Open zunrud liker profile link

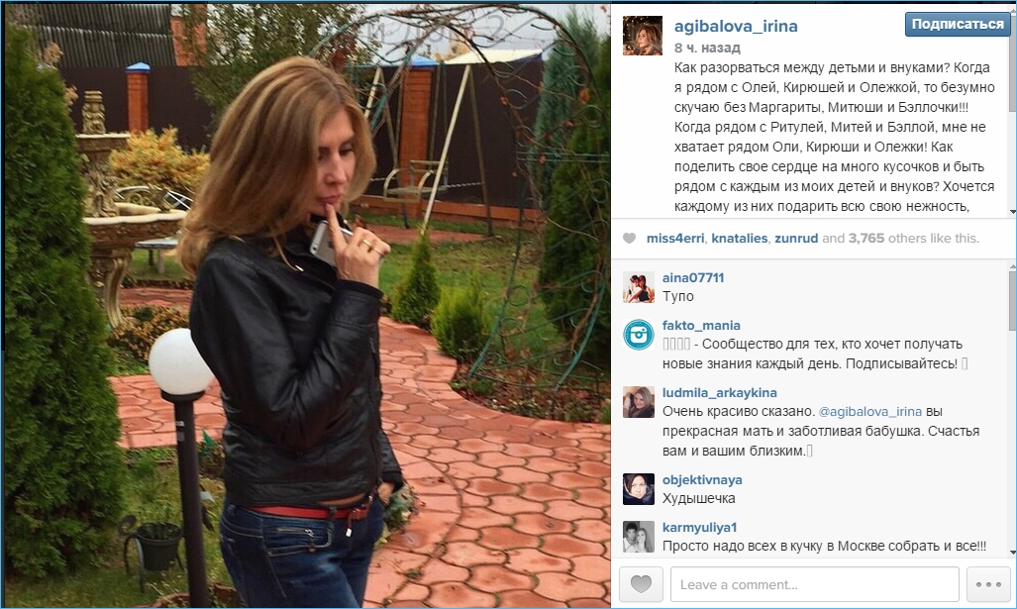pyautogui.click(x=796, y=238)
